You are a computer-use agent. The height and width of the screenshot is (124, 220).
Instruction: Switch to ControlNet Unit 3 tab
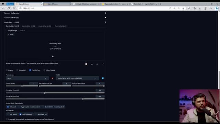[x=61, y=26]
